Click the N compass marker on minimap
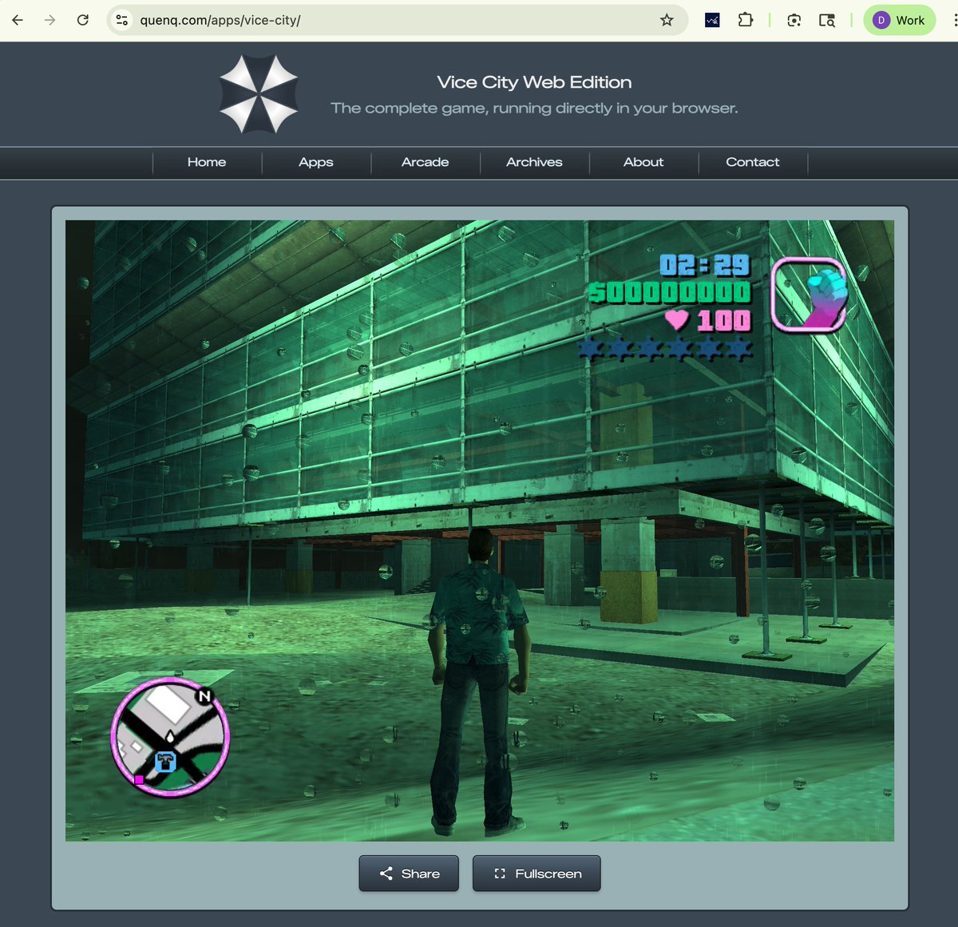Viewport: 958px width, 927px height. 205,696
